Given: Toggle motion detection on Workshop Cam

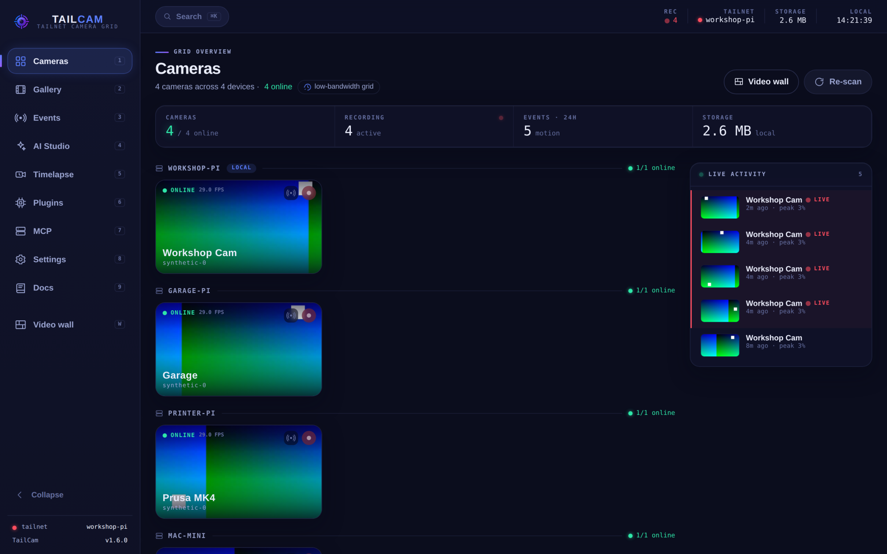Looking at the screenshot, I should tap(291, 193).
